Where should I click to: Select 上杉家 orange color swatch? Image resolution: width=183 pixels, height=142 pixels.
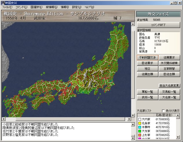[x=140, y=135]
